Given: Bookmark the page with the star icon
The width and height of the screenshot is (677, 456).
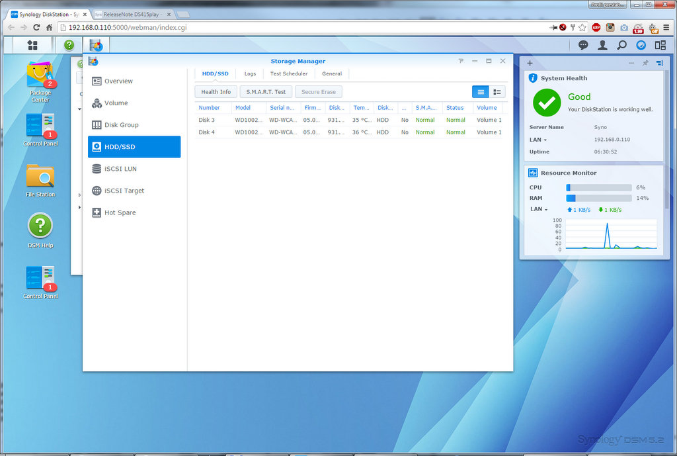Looking at the screenshot, I should coord(582,28).
